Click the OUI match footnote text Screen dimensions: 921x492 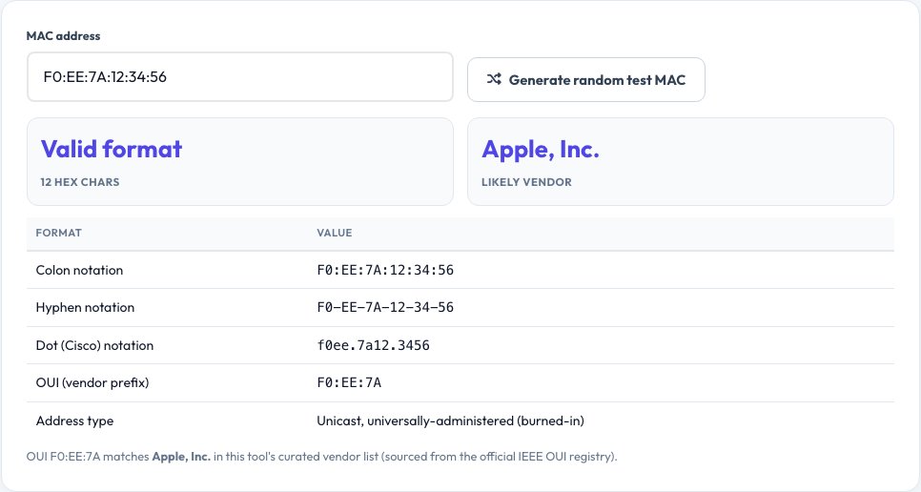[x=322, y=456]
